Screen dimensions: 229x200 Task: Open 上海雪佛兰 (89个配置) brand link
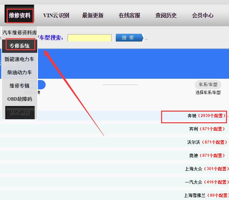pos(206,195)
